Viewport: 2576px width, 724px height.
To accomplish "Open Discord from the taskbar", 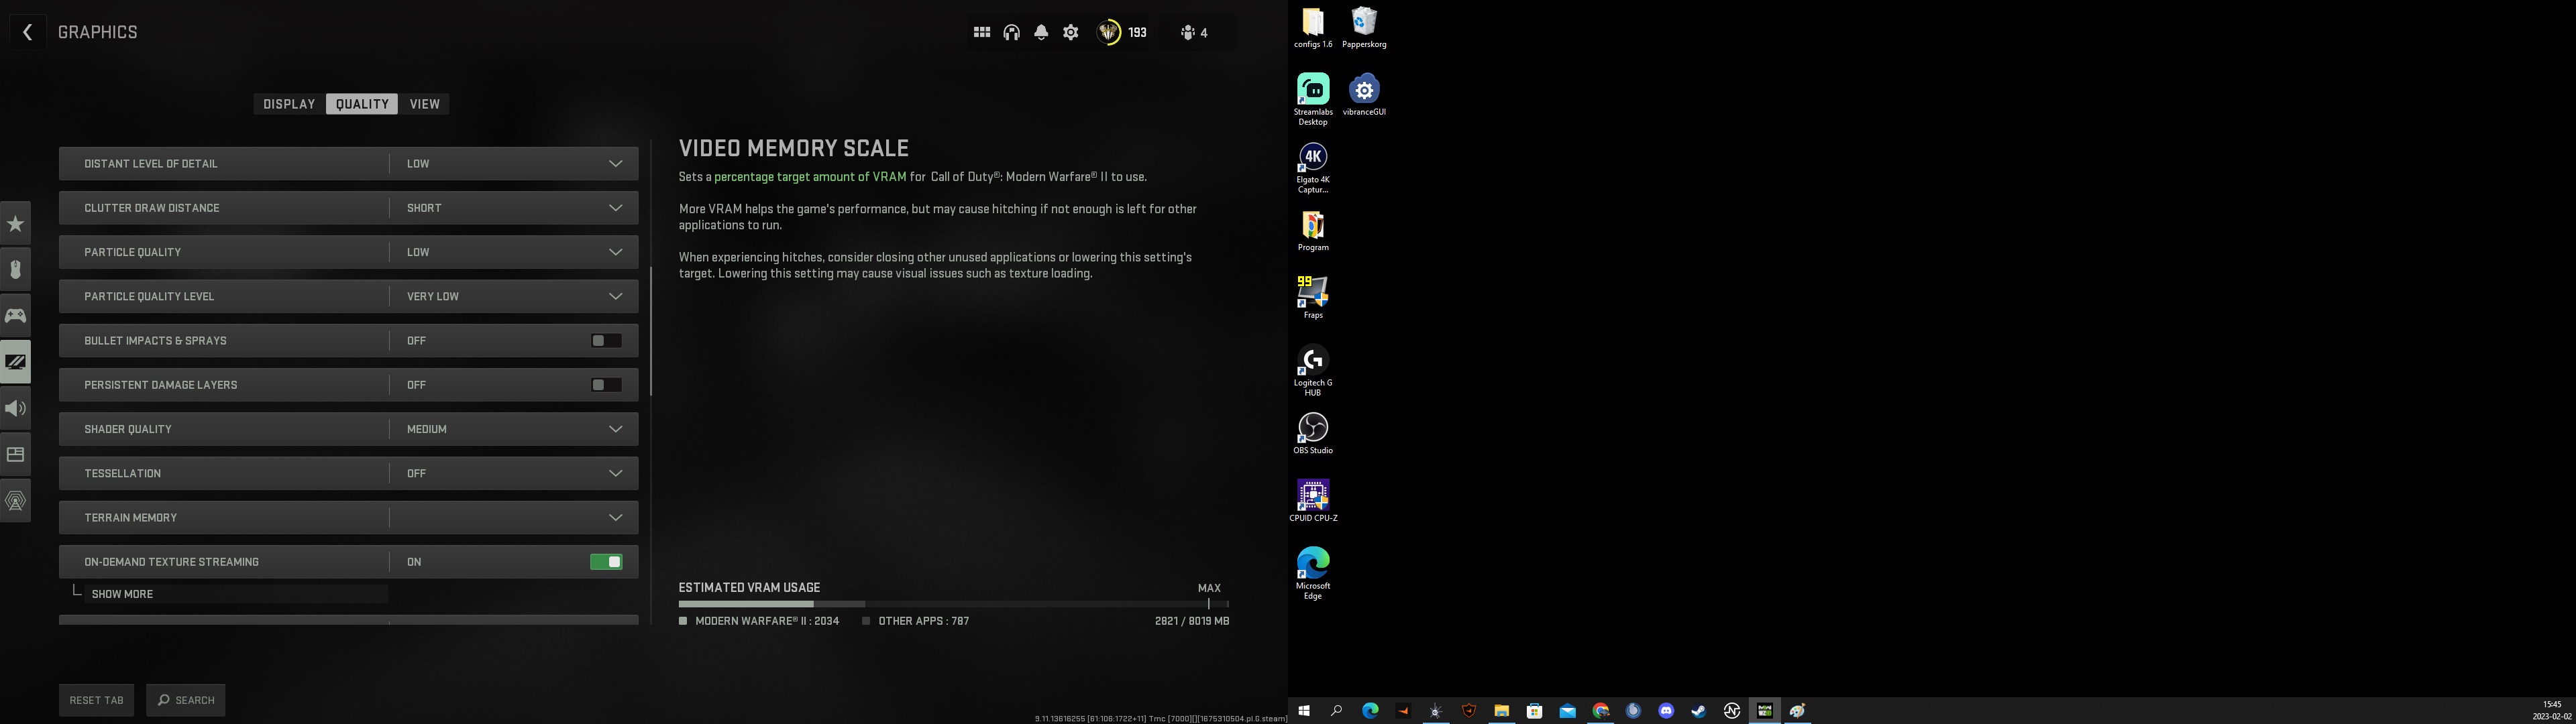I will (1666, 711).
